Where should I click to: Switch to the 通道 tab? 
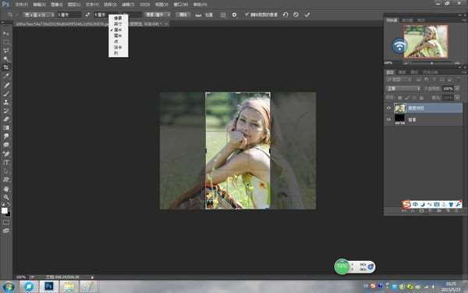pos(402,72)
